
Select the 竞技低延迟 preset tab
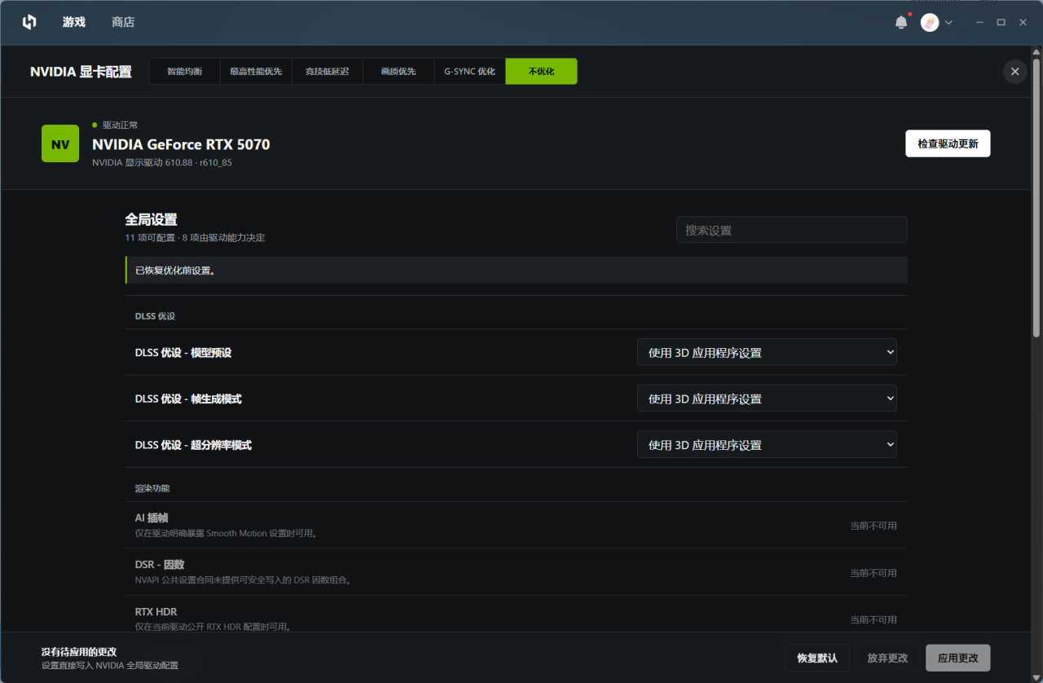[x=327, y=72]
